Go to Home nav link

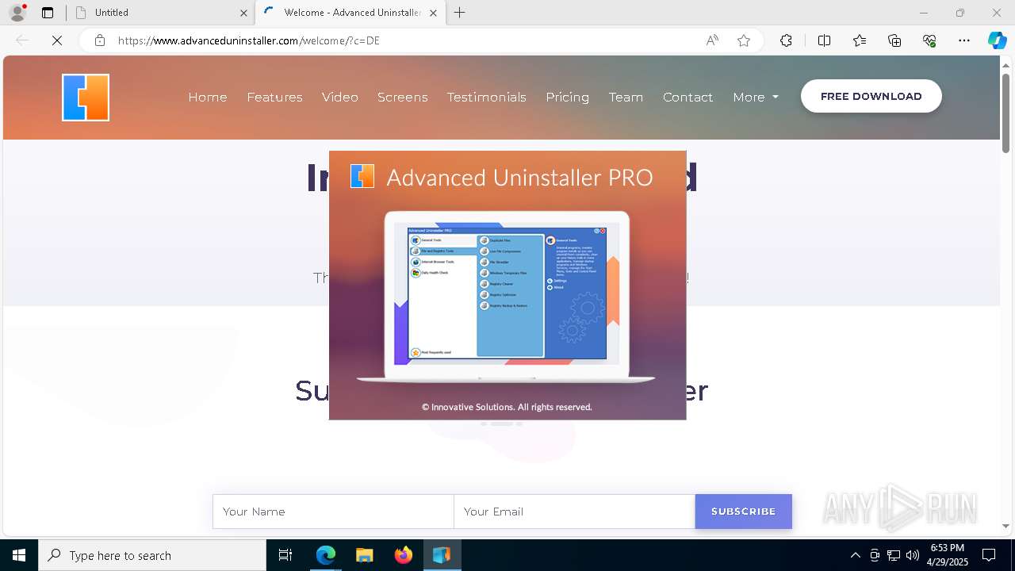(x=208, y=97)
